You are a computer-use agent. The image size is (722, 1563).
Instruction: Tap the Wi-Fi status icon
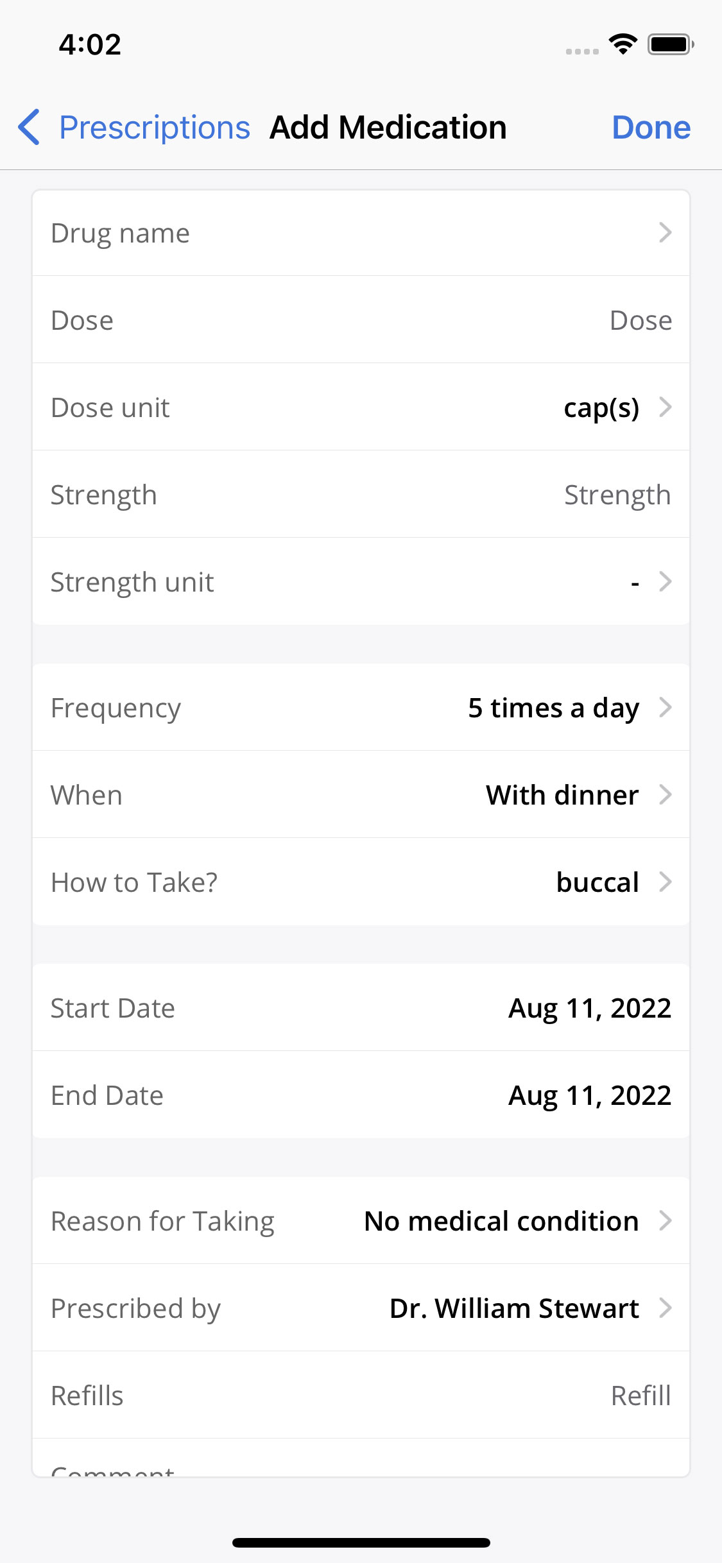[623, 44]
